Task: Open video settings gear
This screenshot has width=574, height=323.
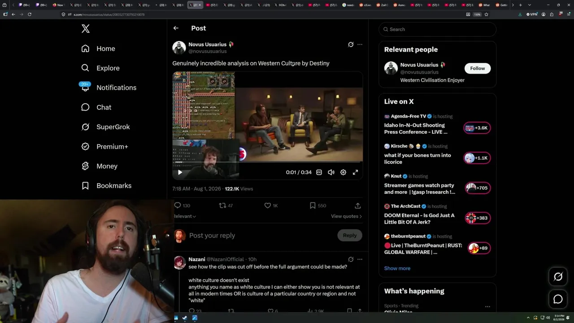Action: click(343, 172)
